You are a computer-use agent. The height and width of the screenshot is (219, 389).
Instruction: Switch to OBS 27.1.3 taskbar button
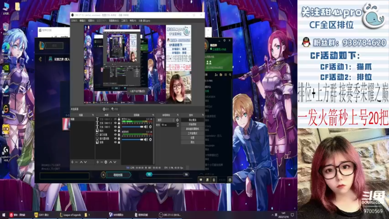pos(170,215)
